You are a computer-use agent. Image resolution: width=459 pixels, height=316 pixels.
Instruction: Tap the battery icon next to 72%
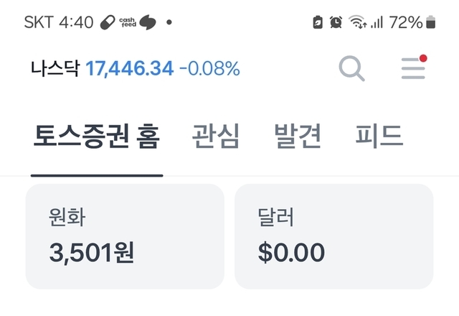tap(430, 22)
